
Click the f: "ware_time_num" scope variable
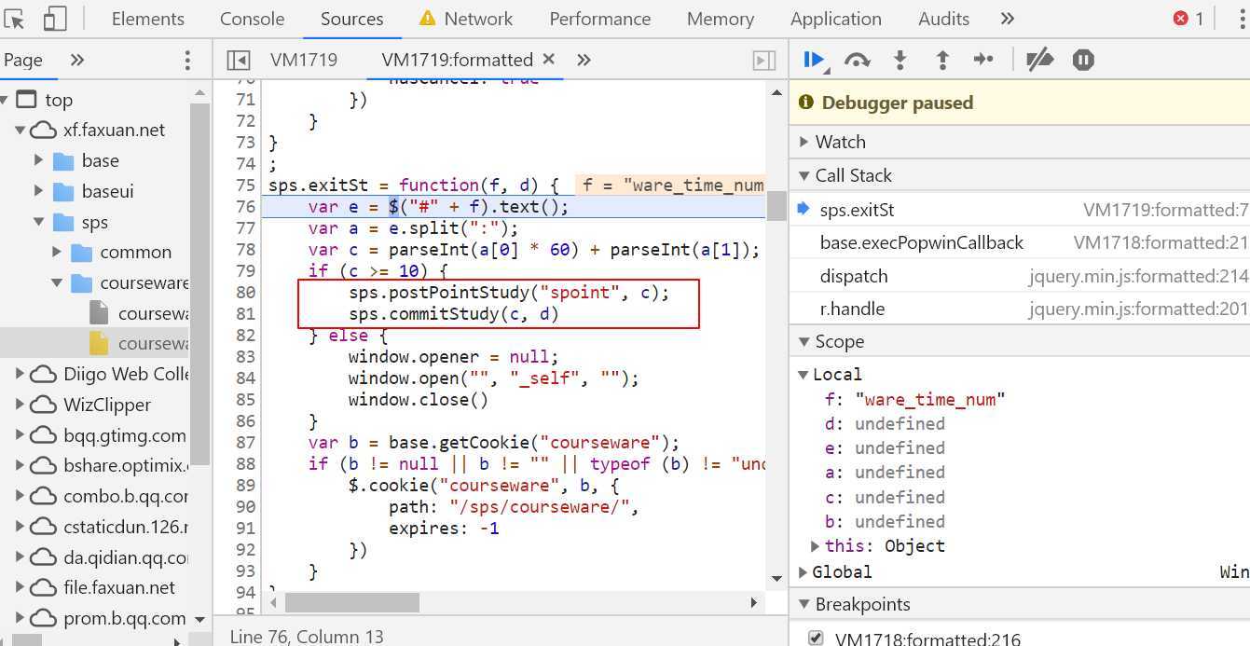[x=914, y=399]
